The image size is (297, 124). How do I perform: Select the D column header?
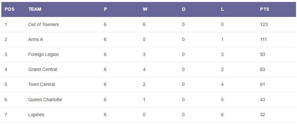(x=184, y=9)
